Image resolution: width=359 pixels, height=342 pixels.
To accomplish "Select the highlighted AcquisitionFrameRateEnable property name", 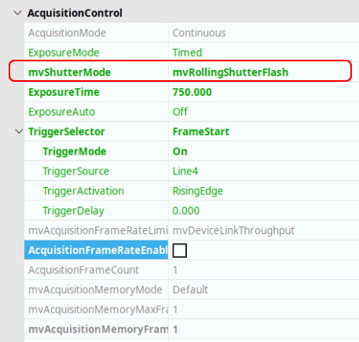I will click(96, 250).
